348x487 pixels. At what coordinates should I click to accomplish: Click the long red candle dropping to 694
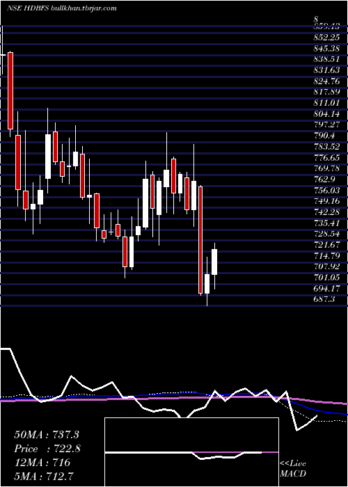point(200,240)
